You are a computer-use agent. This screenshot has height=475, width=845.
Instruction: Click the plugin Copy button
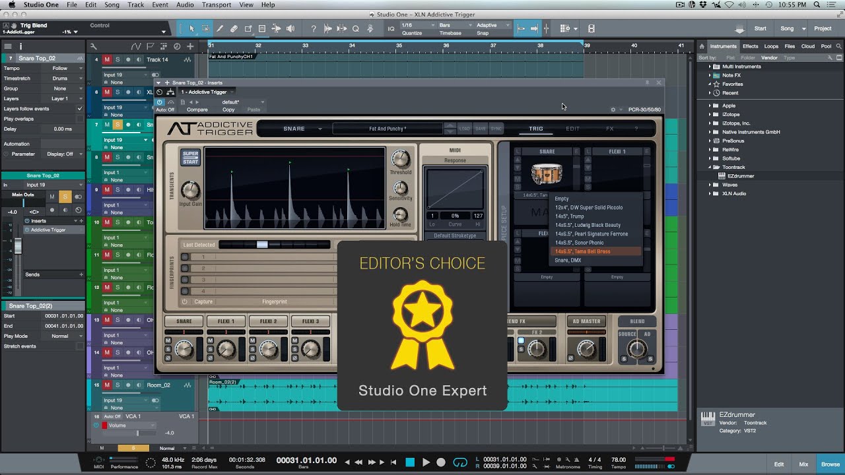tap(228, 110)
